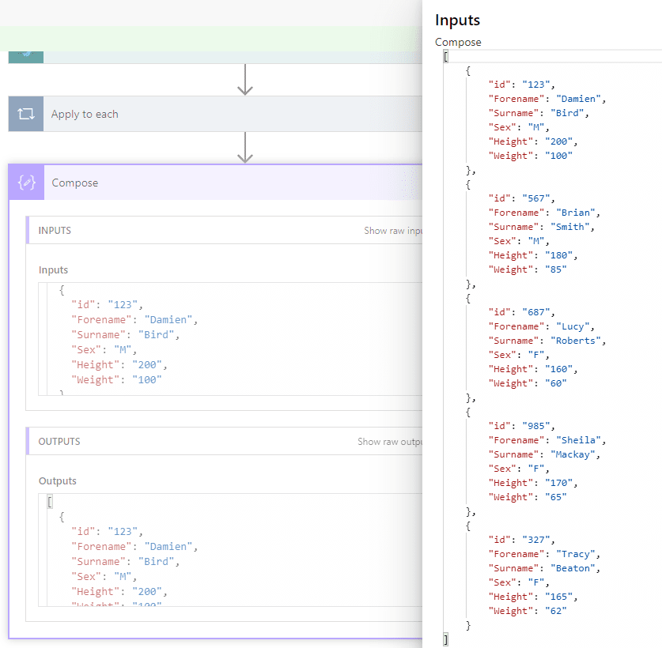Click the Compose label in the side panel
Screen dimensions: 662x648
click(458, 42)
